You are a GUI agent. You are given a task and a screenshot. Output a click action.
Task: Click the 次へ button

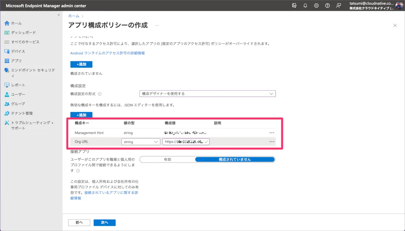pos(105,223)
